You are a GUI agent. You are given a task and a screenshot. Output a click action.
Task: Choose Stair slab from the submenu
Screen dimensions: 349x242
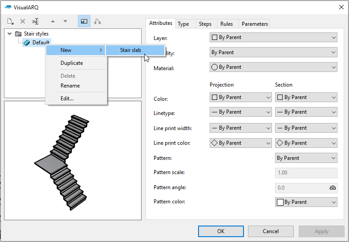point(130,50)
